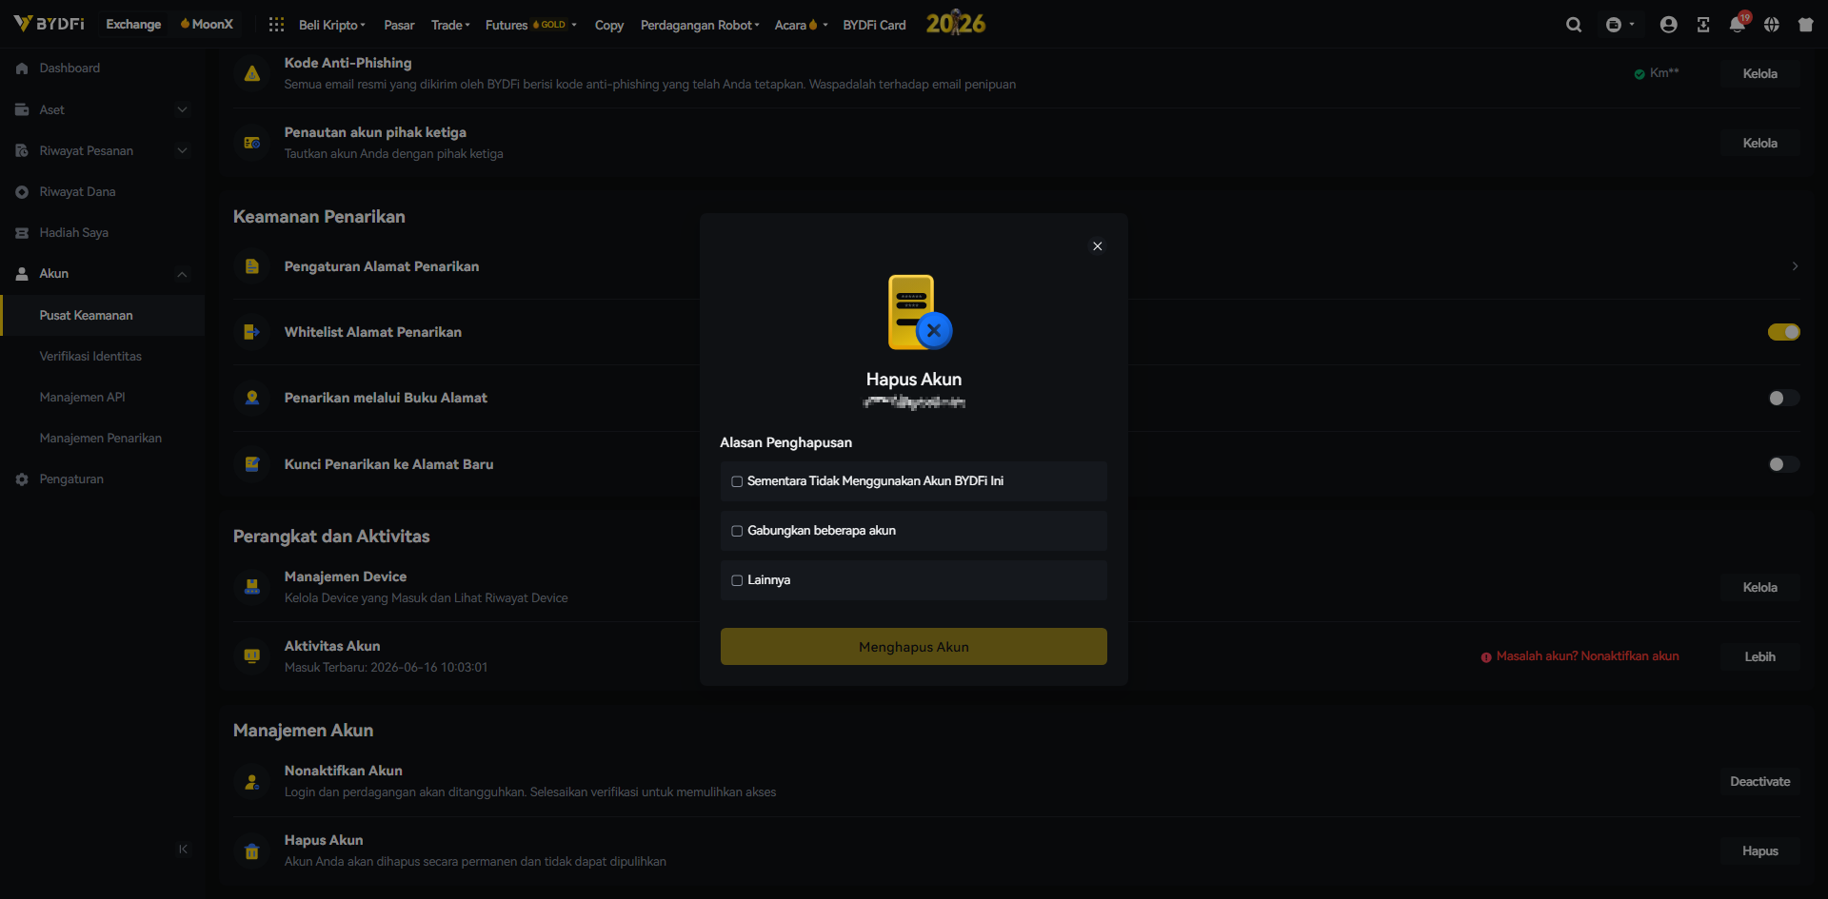
Task: Select the Exchange tab
Action: pos(133,24)
